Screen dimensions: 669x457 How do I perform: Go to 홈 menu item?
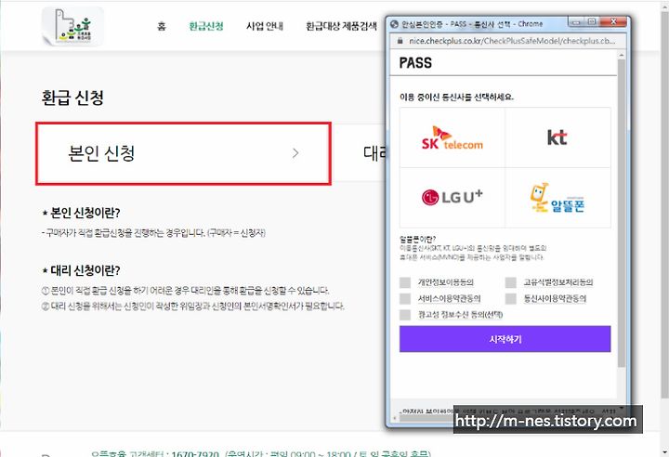[162, 26]
